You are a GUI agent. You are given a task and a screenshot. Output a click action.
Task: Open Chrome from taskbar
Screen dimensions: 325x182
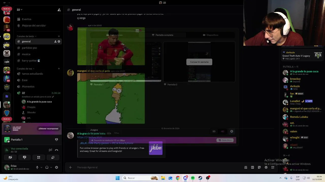click(178, 178)
